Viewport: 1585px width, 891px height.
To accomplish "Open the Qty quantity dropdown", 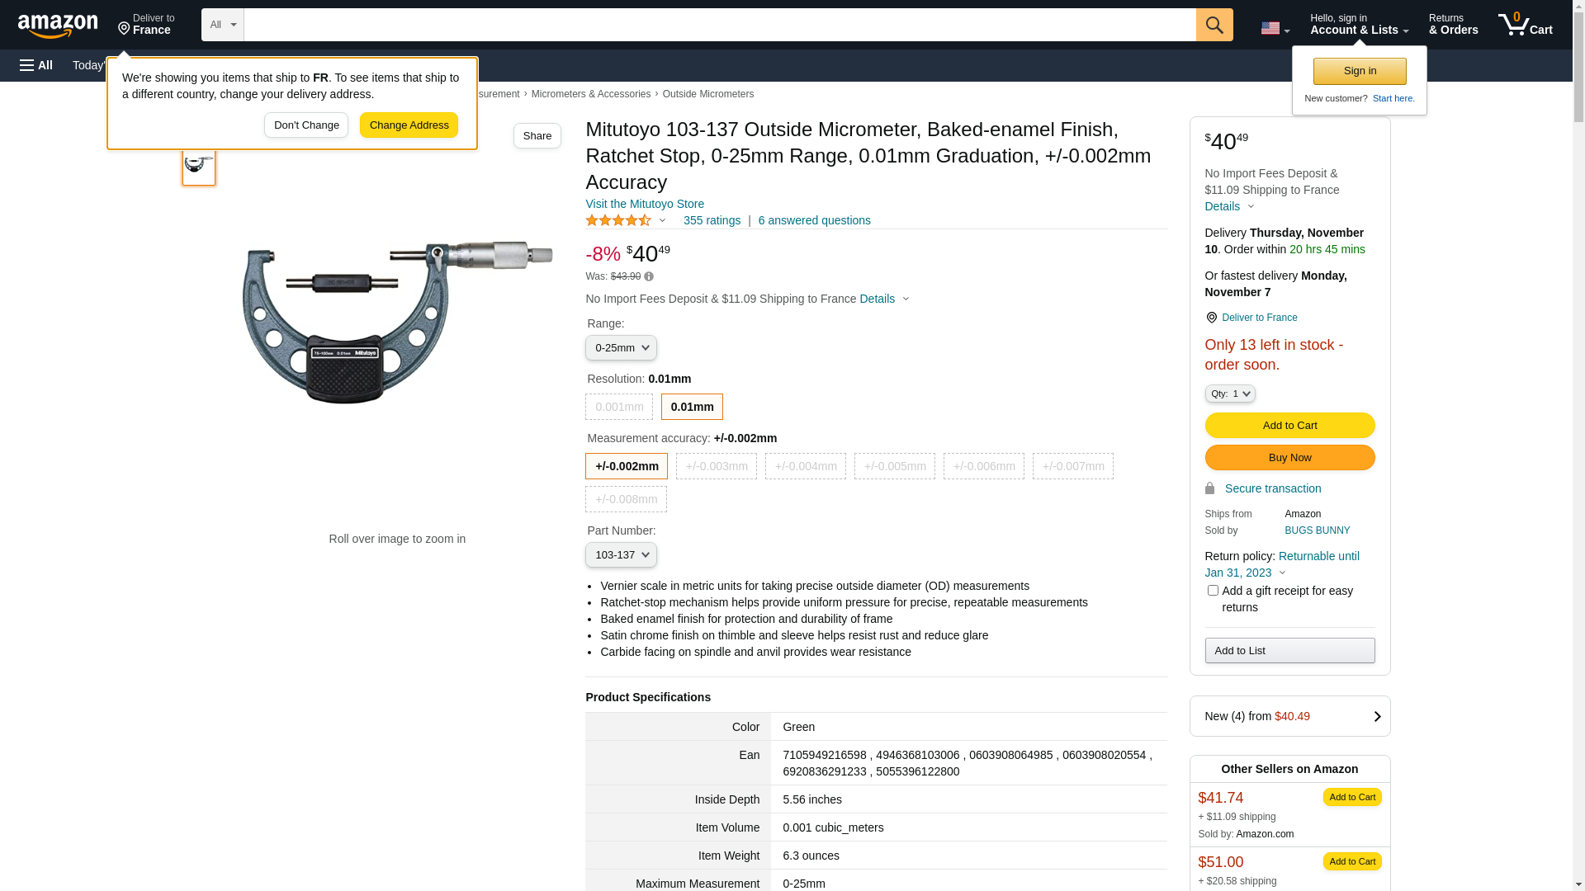I will pyautogui.click(x=1230, y=394).
